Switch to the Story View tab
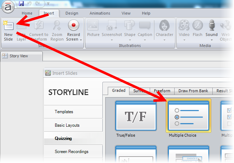 point(22,56)
